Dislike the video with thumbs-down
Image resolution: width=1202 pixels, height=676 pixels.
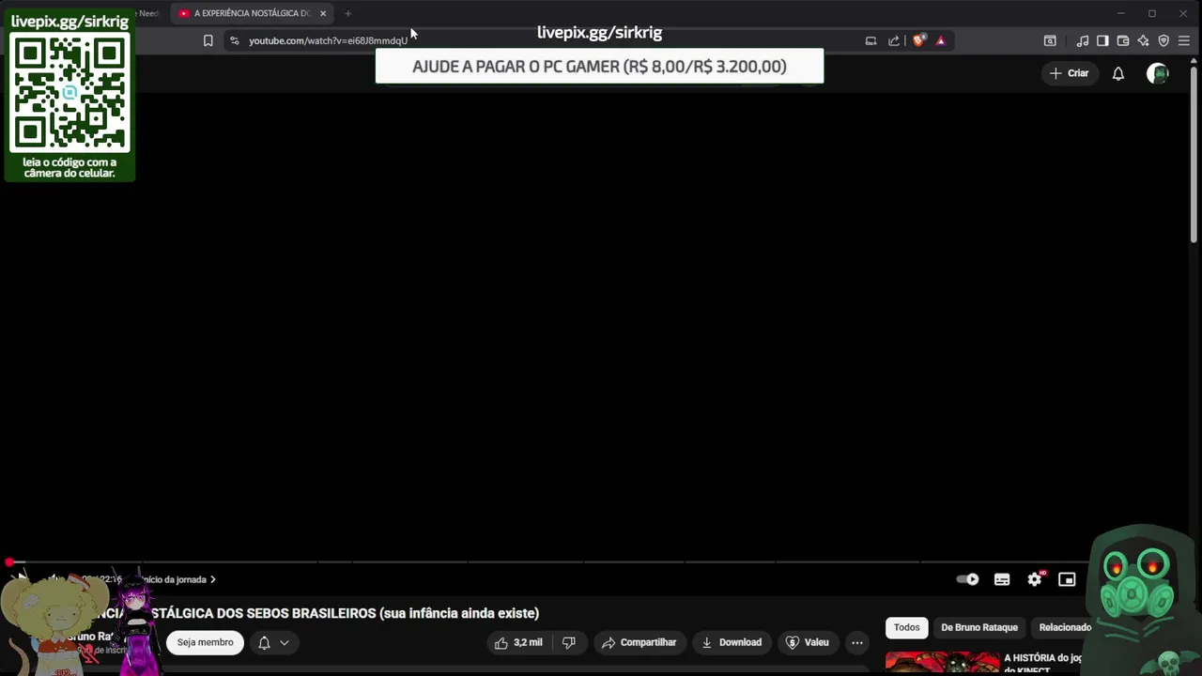(x=568, y=642)
